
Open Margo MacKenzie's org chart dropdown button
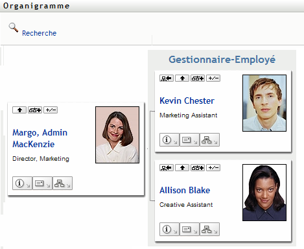[62, 184]
